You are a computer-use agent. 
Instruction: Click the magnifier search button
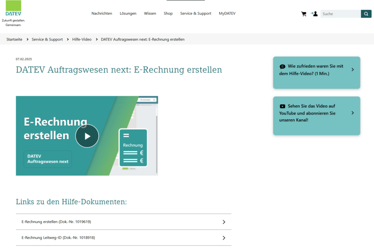(x=366, y=14)
